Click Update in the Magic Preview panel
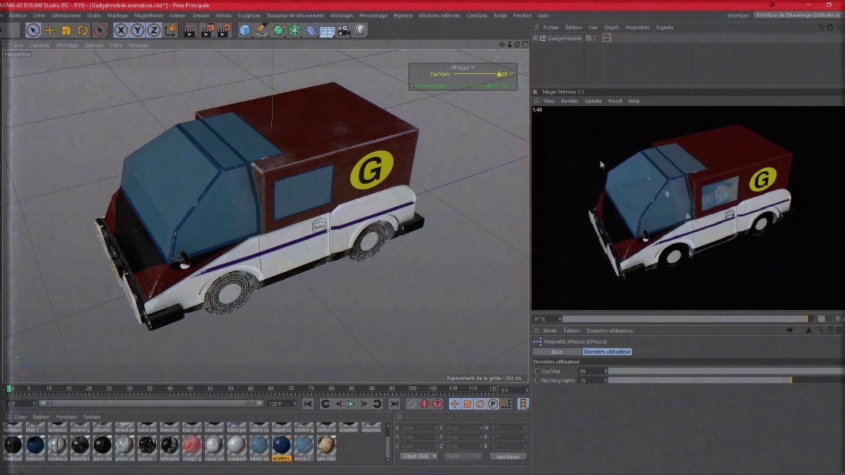 click(x=593, y=101)
